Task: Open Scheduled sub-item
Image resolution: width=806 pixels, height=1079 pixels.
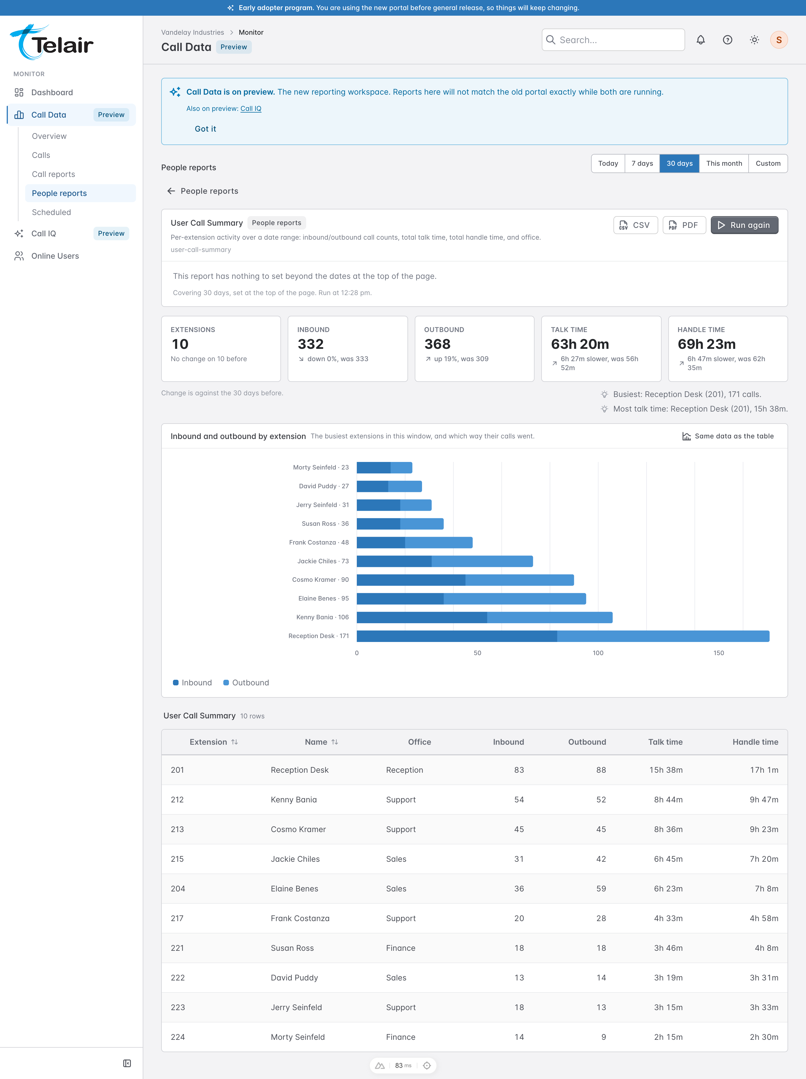Action: (x=80, y=212)
